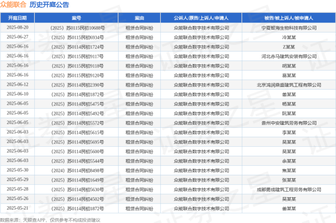The width and height of the screenshot is (336, 223).
Task: Click defendant name 杨某某
Action: pyautogui.click(x=289, y=104)
